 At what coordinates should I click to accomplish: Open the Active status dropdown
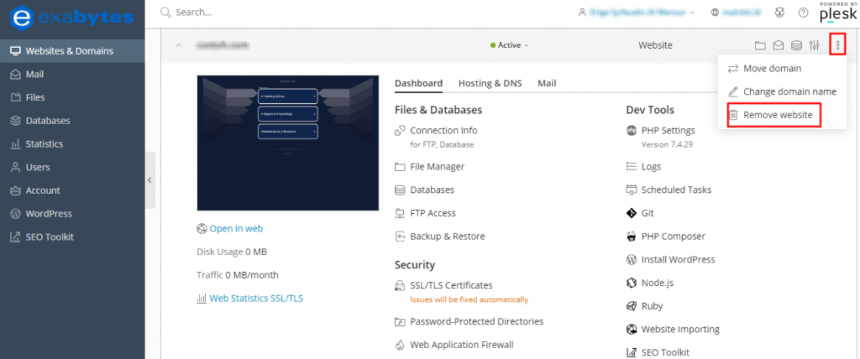coord(510,45)
